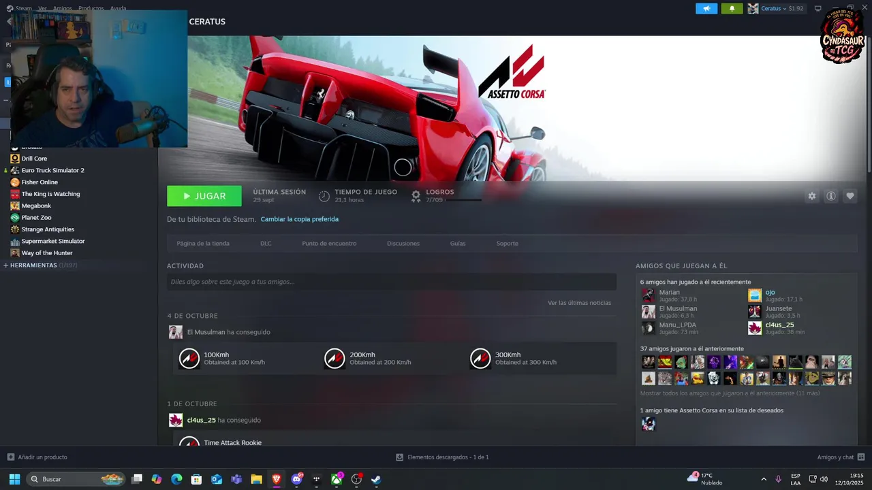Click Cambiar la copia preferida link
This screenshot has width=872, height=490.
(299, 219)
